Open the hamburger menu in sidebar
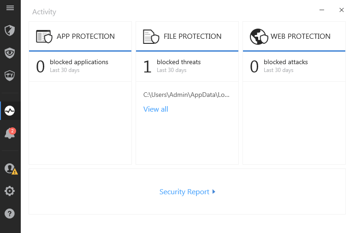The height and width of the screenshot is (233, 349). click(10, 8)
